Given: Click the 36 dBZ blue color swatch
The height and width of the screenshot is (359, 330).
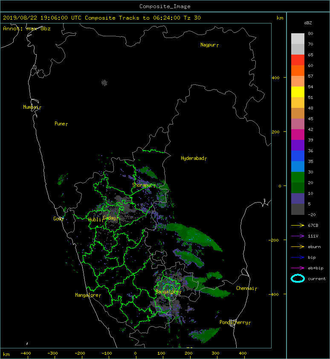Looking at the screenshot, I should [298, 156].
